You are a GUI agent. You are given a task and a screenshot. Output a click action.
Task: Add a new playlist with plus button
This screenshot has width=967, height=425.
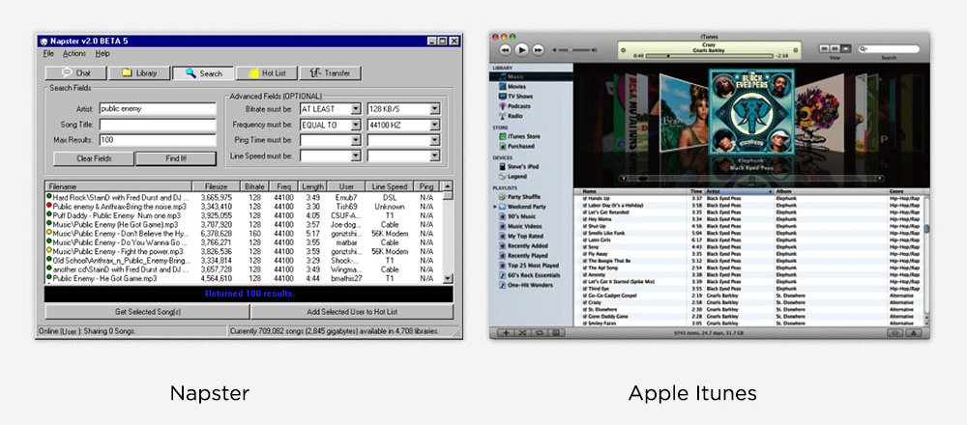point(505,332)
